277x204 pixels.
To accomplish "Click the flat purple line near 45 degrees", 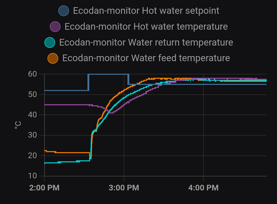I will [x=66, y=105].
